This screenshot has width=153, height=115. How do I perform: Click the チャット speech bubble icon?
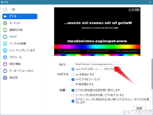tap(5, 37)
